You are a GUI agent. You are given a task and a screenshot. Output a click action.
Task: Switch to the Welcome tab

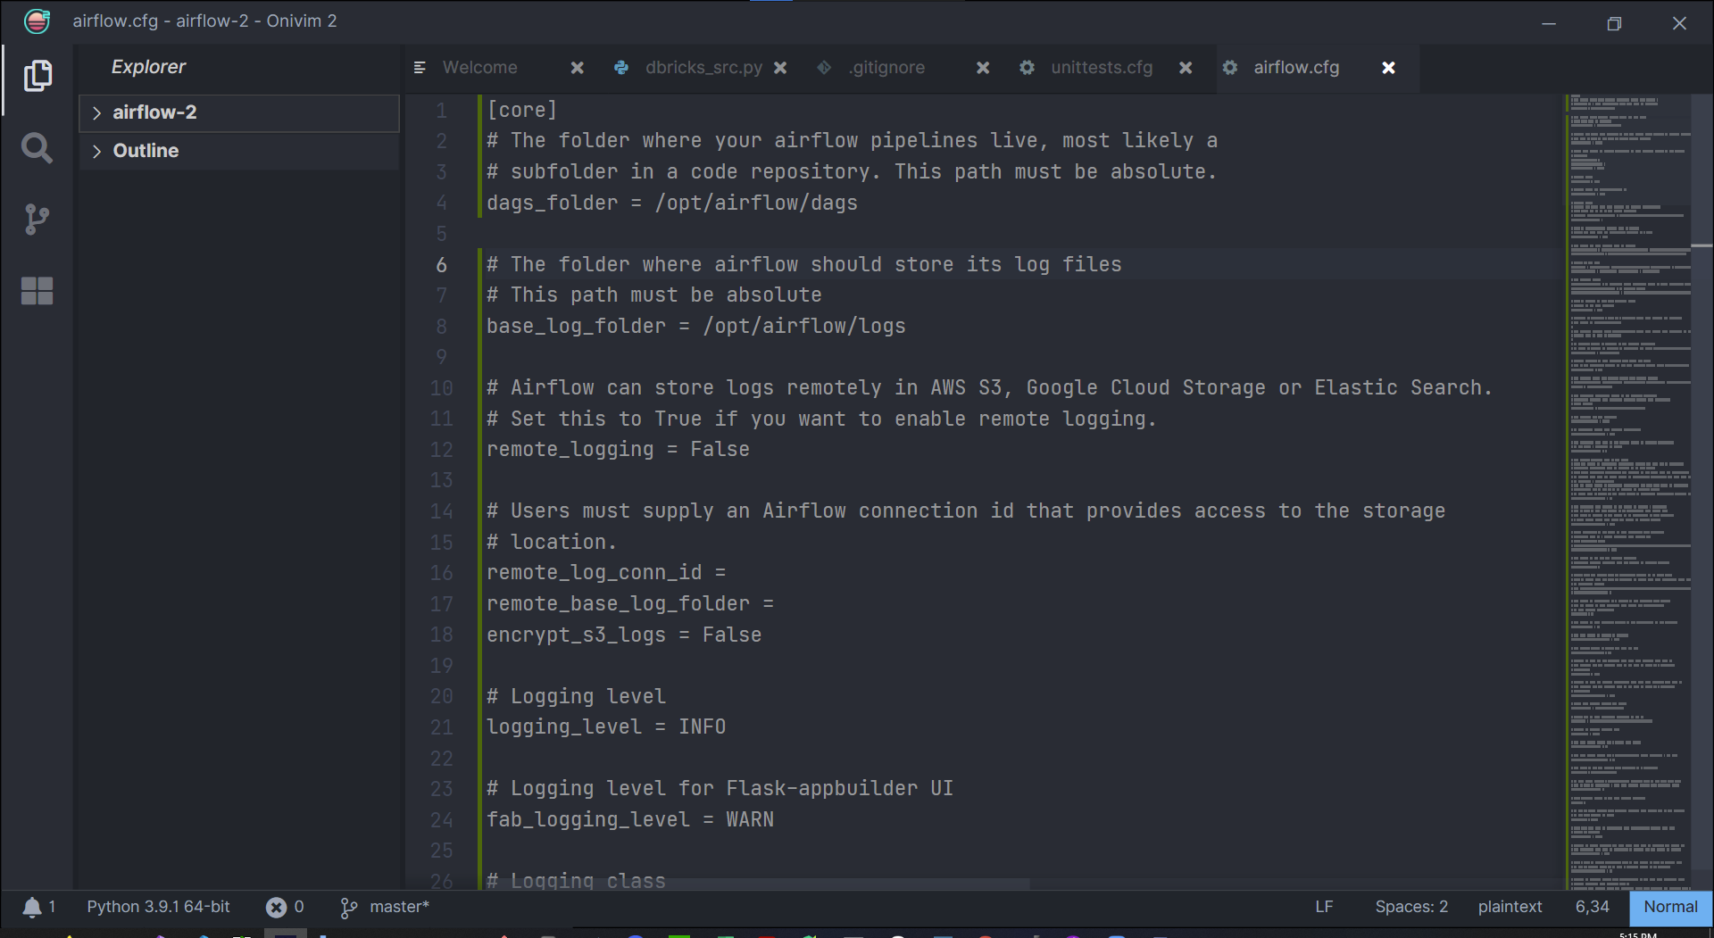pos(479,67)
